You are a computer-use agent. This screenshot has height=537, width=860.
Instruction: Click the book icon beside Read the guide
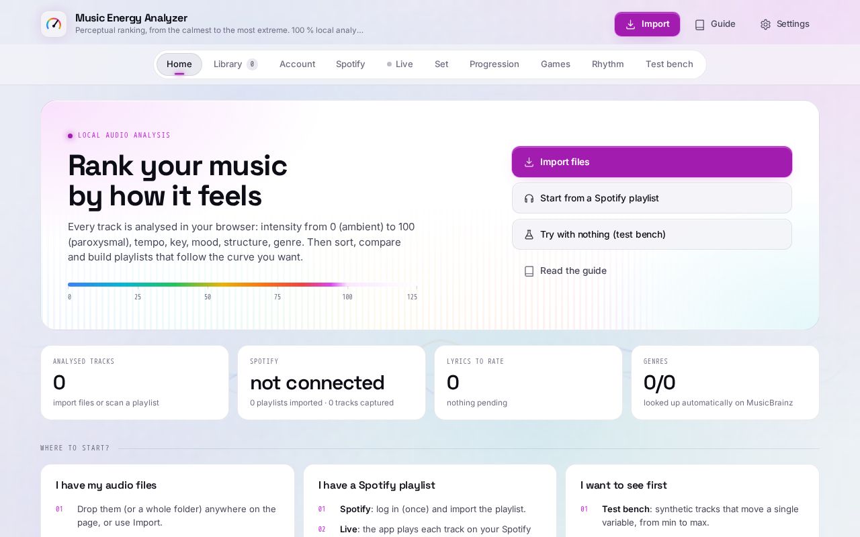pos(529,271)
